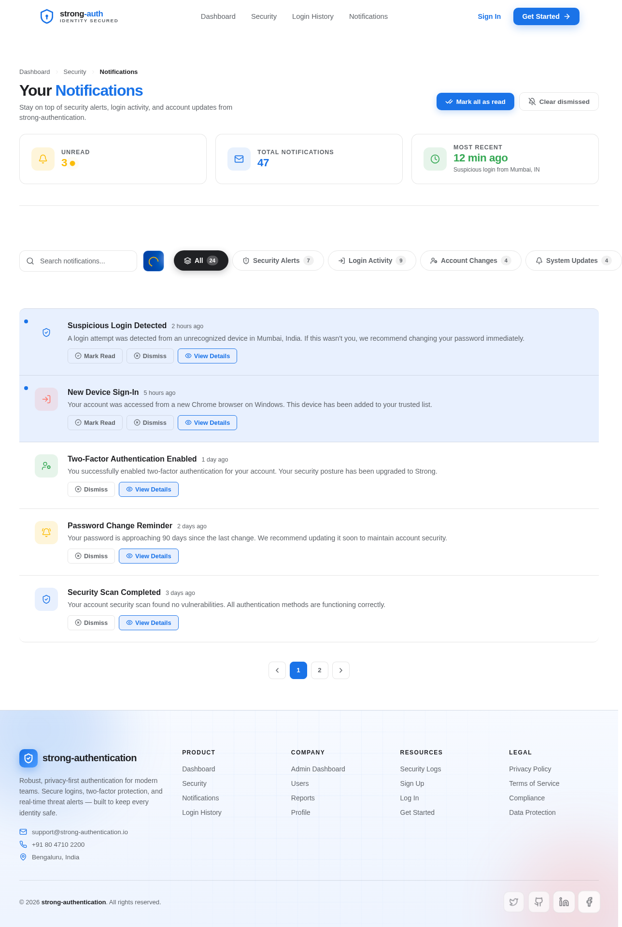This screenshot has height=927, width=622.
Task: View details of Security Scan Completed
Action: 149,623
